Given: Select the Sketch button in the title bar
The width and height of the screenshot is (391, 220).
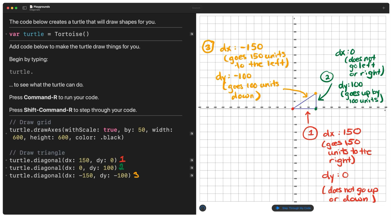Looking at the screenshot, I should [196, 8].
